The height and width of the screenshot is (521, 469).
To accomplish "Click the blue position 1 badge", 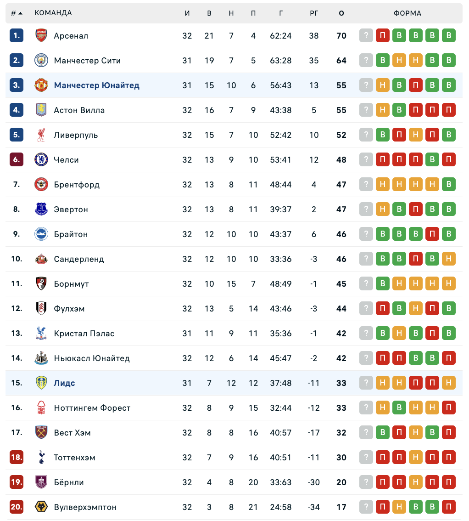I will tap(17, 36).
